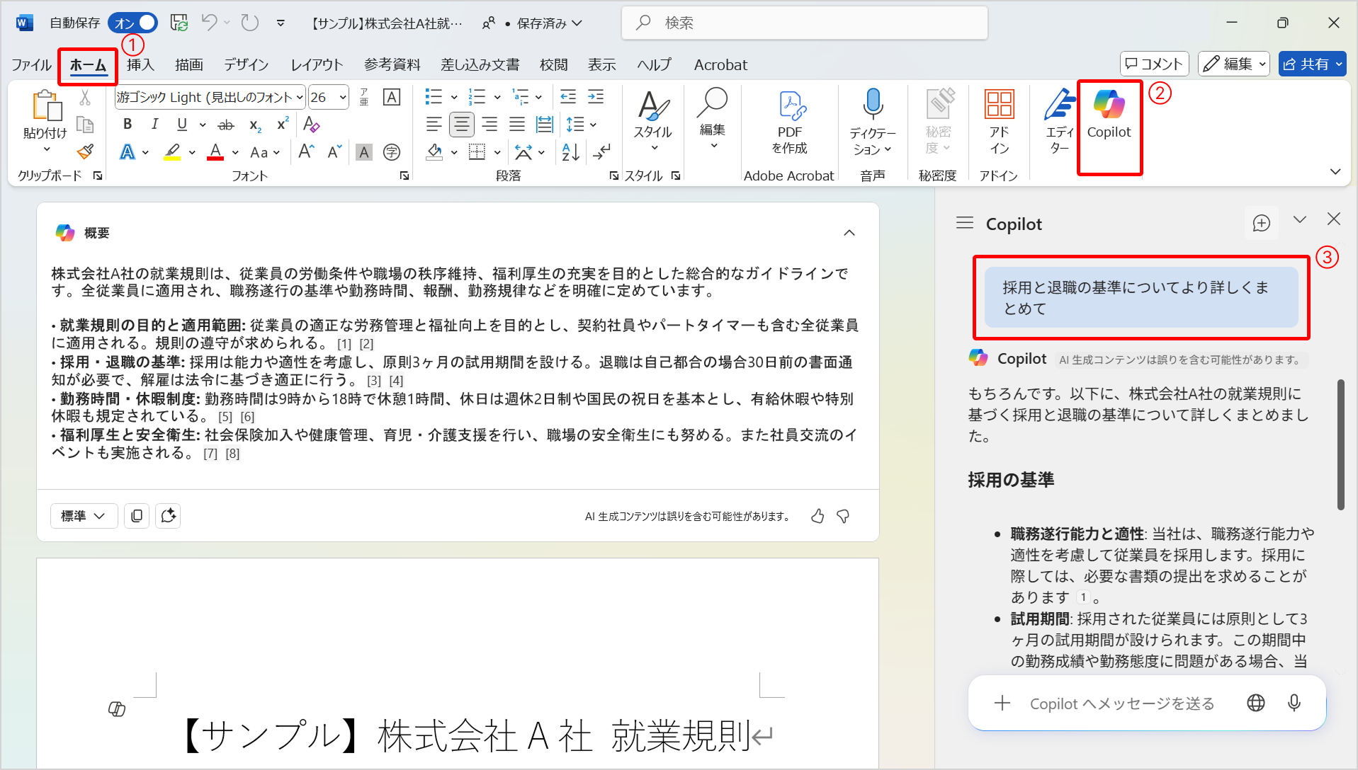Collapse the ribbon chevron
The width and height of the screenshot is (1358, 770).
pos(1335,171)
